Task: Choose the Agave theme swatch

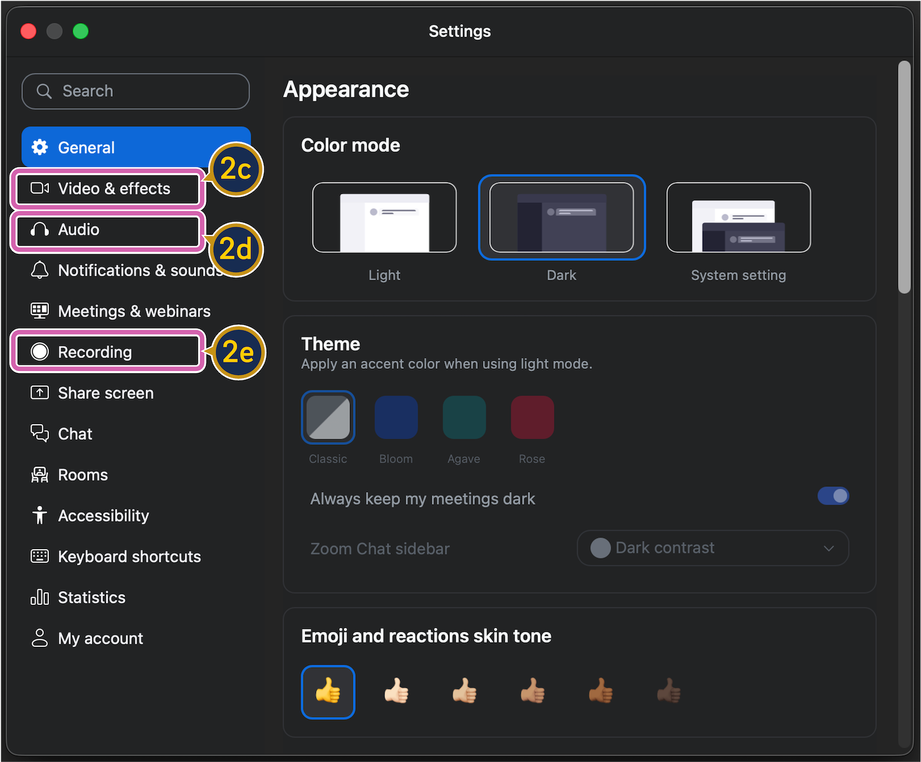Action: tap(464, 417)
